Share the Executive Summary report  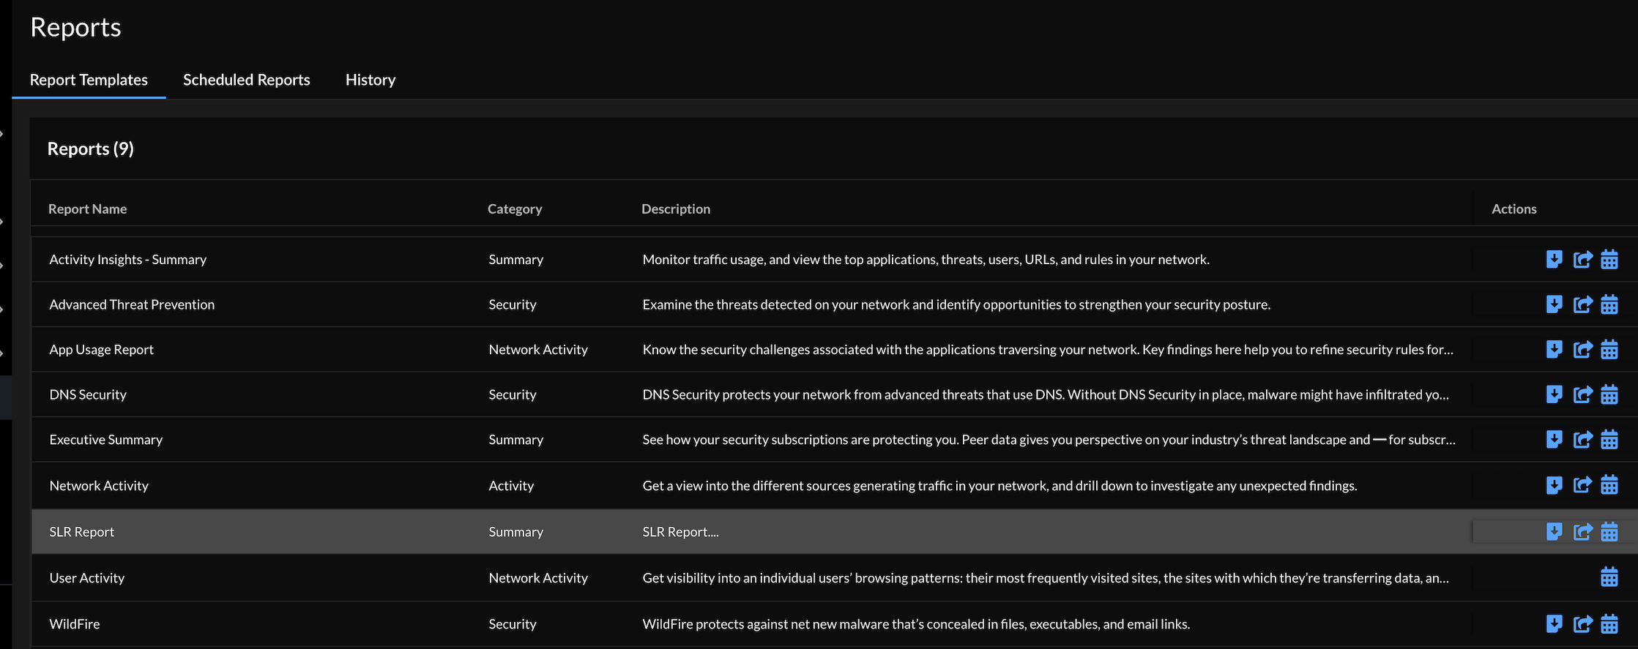[1582, 440]
